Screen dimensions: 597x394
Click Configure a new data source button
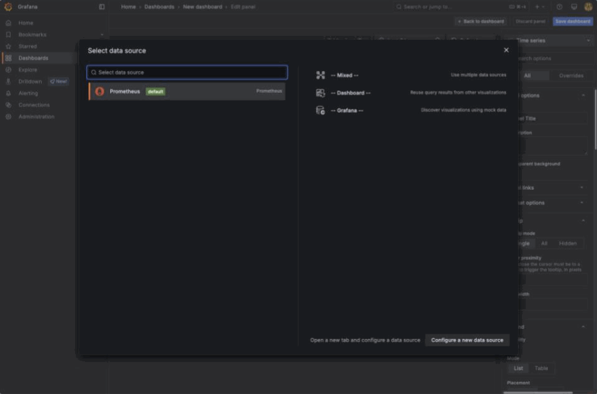pyautogui.click(x=467, y=340)
